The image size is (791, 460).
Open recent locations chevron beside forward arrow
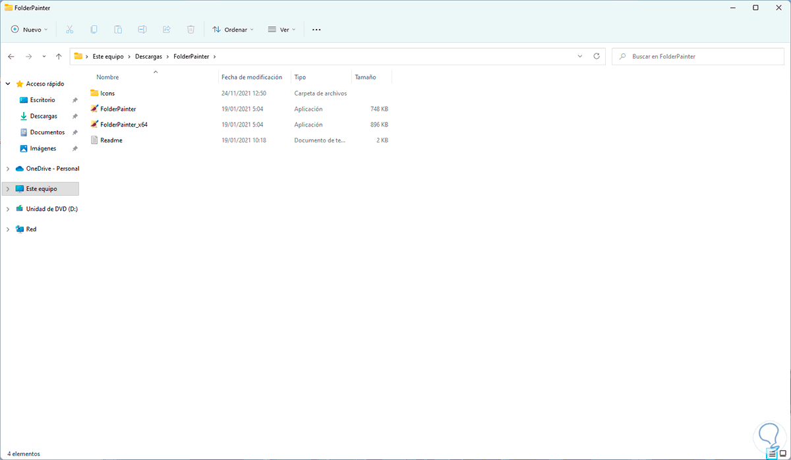(44, 57)
